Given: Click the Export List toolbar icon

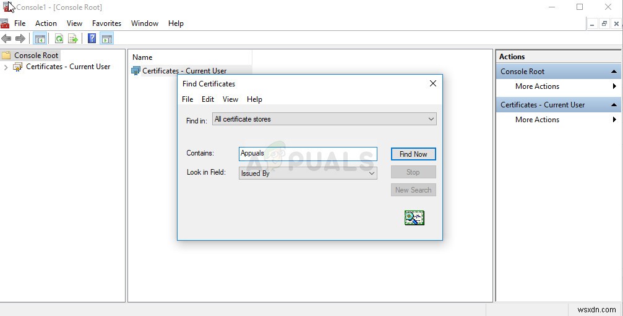Looking at the screenshot, I should (x=73, y=38).
